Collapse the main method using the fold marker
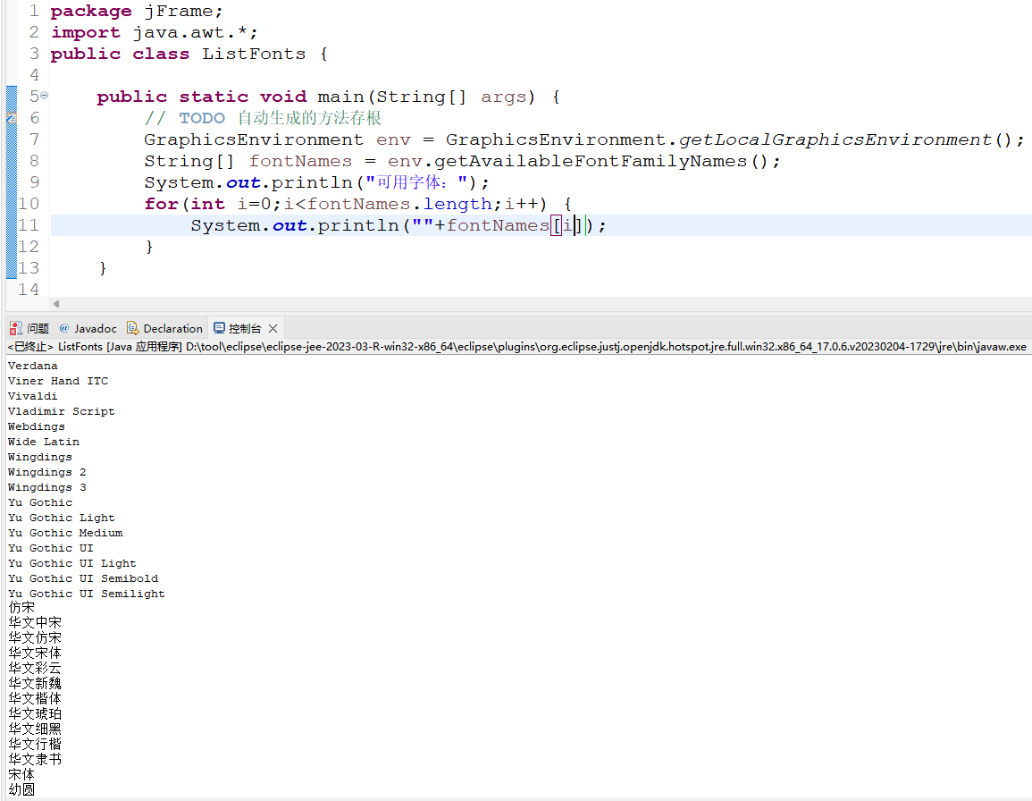The width and height of the screenshot is (1032, 801). (44, 93)
